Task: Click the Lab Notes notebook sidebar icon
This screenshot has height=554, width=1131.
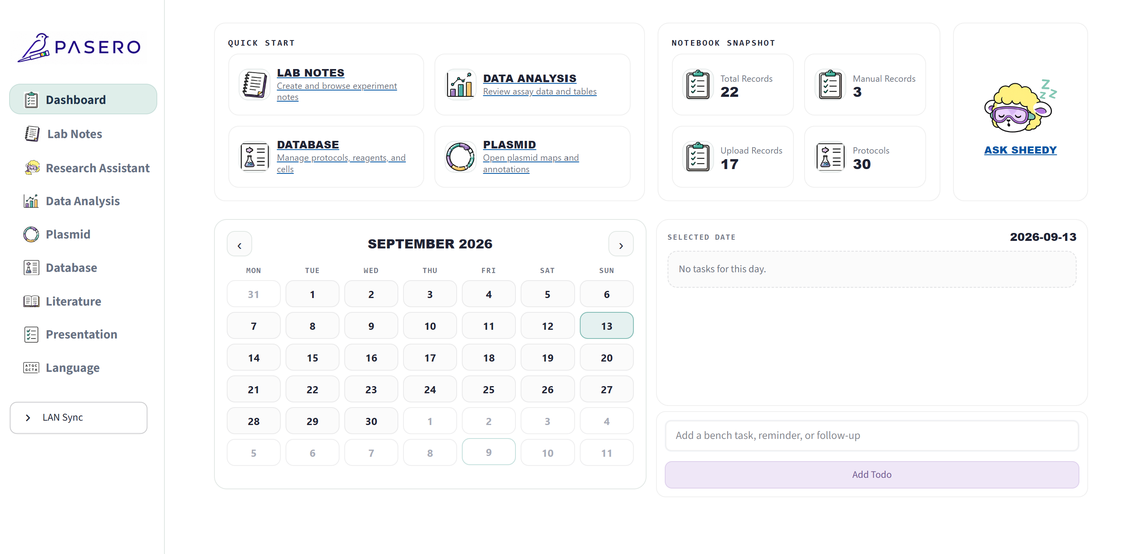Action: (x=32, y=134)
